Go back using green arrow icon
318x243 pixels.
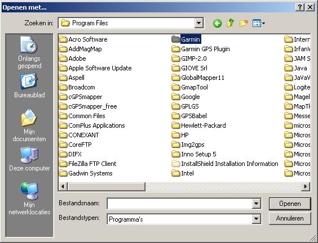pos(217,23)
